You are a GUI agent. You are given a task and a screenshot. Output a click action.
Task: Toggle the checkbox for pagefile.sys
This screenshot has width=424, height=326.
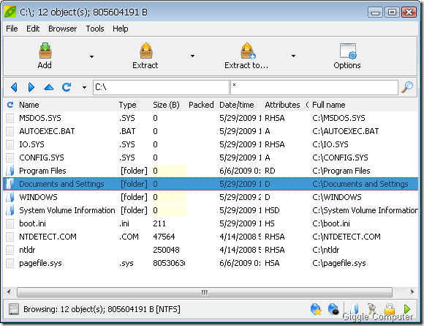click(10, 263)
